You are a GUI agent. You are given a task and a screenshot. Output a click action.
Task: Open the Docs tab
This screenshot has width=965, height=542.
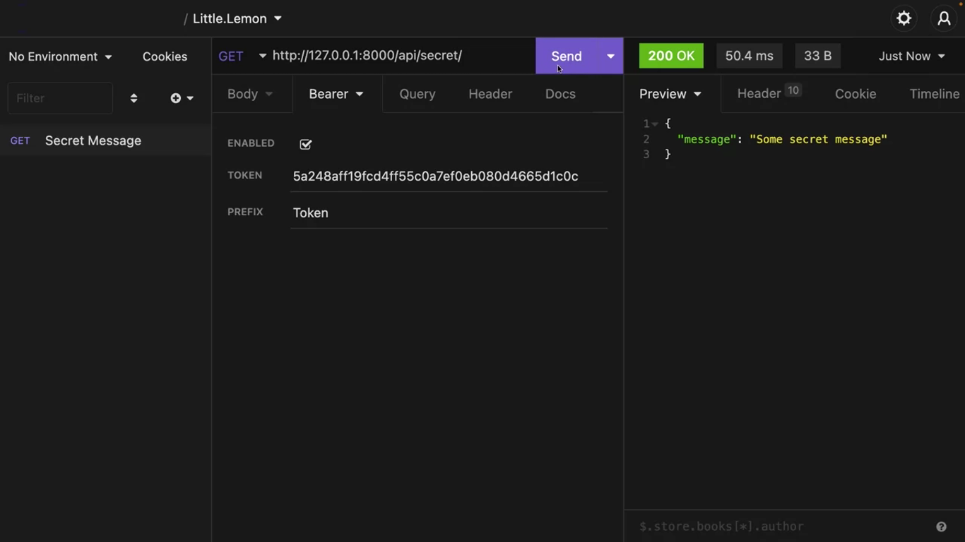tap(560, 94)
